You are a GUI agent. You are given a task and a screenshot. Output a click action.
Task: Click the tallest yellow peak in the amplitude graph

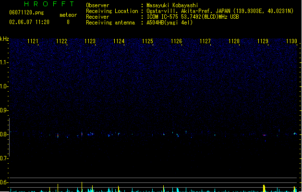(82, 187)
